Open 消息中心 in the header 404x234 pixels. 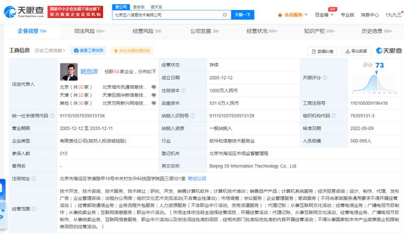[370, 15]
